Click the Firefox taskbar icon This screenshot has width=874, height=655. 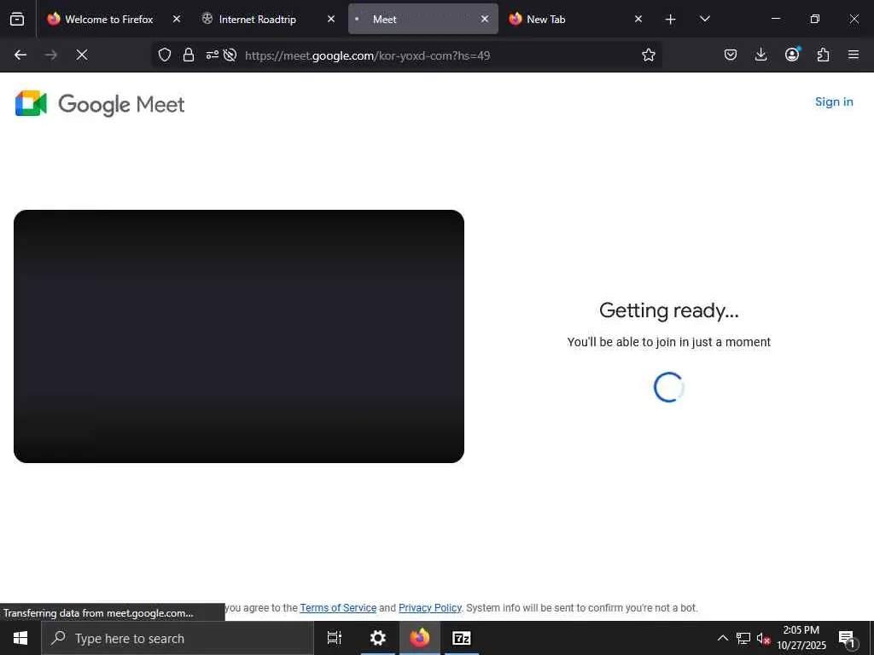(420, 638)
